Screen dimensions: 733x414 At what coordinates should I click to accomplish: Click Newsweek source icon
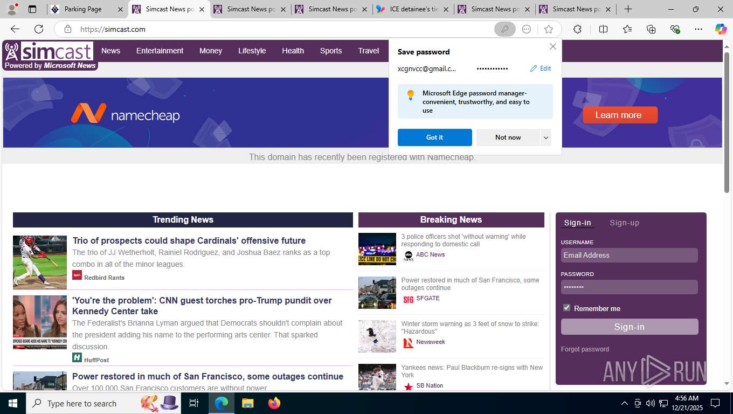click(x=408, y=343)
